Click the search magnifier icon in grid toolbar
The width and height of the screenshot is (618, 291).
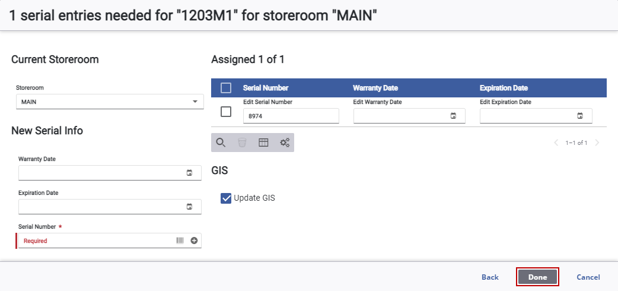pos(221,143)
